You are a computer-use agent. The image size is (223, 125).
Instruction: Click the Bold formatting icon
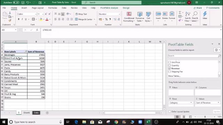click(18, 19)
